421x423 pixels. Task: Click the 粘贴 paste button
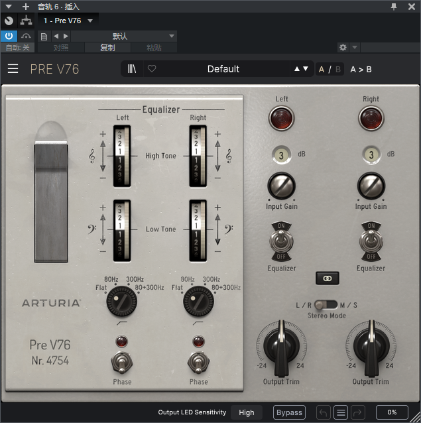pos(154,48)
